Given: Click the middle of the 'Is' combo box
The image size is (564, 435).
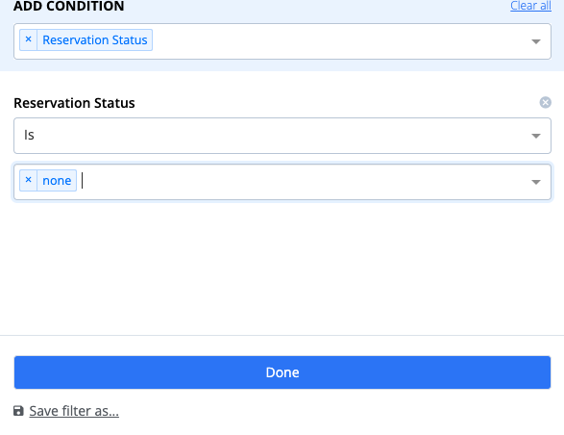Looking at the screenshot, I should point(282,136).
